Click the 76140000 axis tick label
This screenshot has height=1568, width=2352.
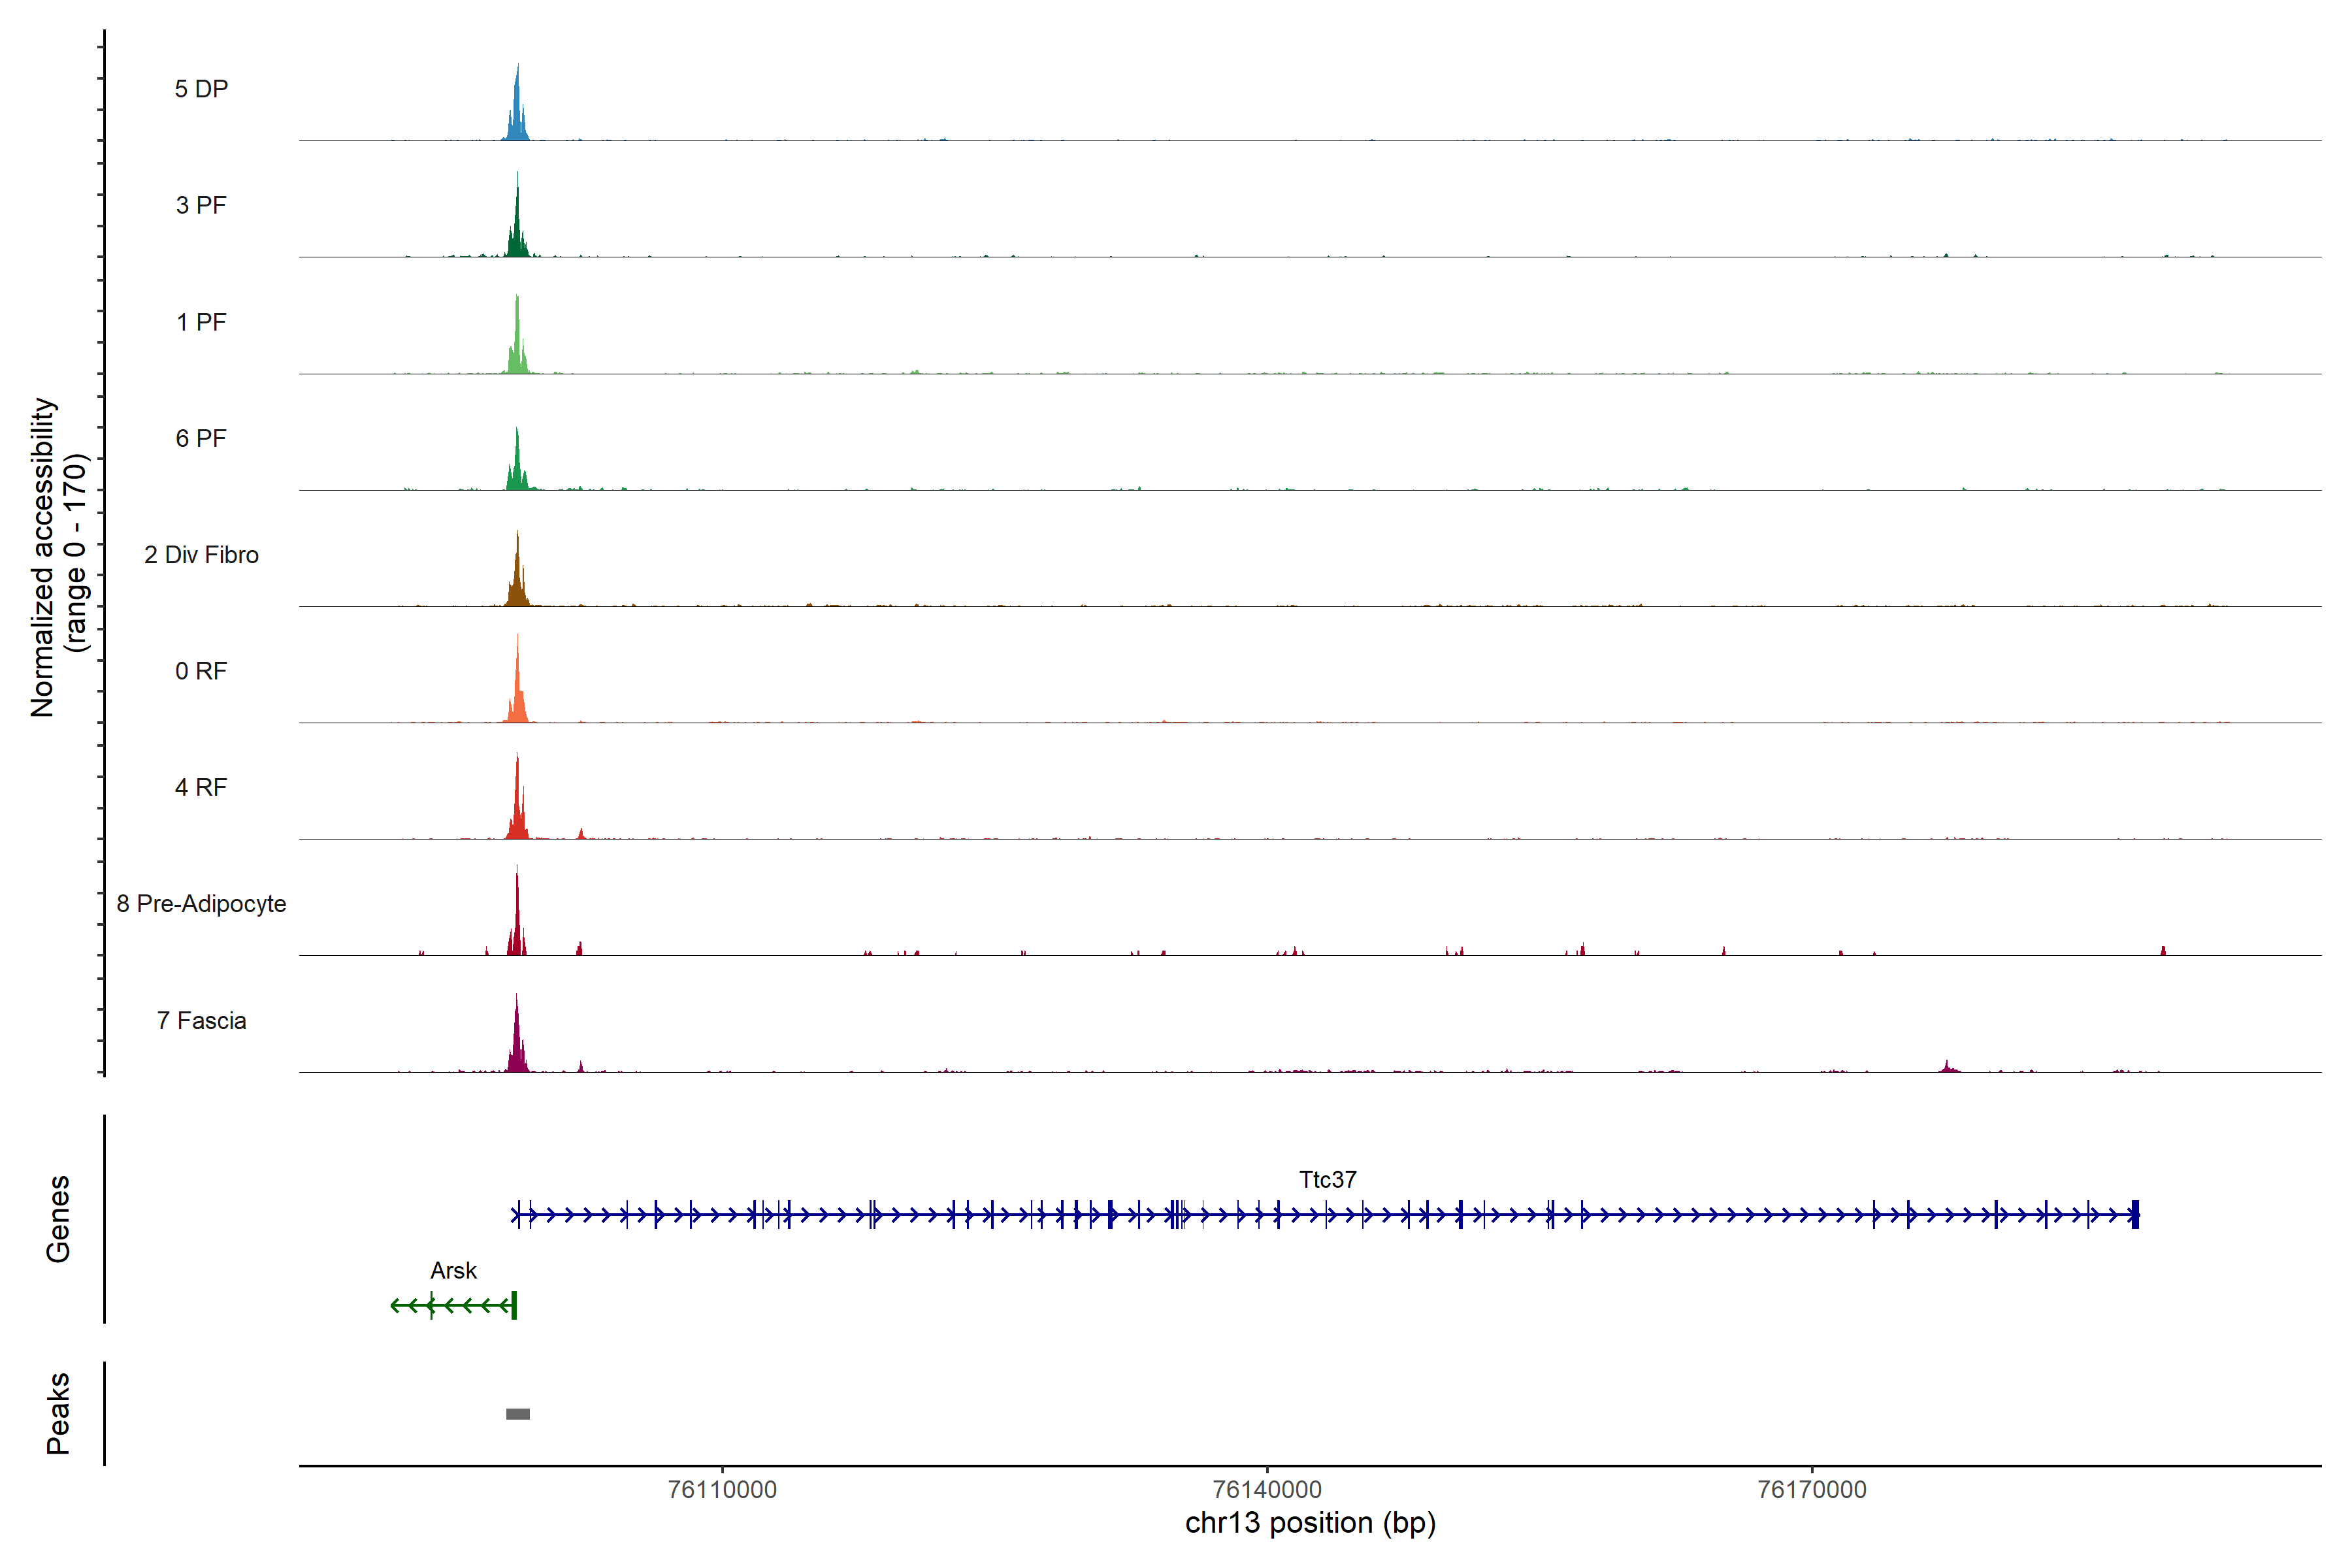point(1267,1489)
